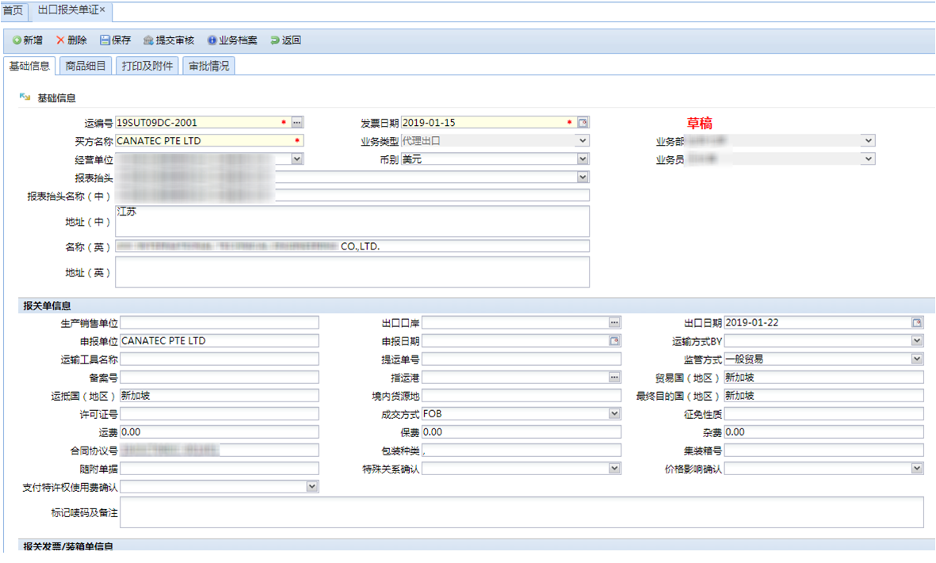Open 业务档案 (business archive) from the toolbar
The height and width of the screenshot is (563, 936).
coord(212,40)
